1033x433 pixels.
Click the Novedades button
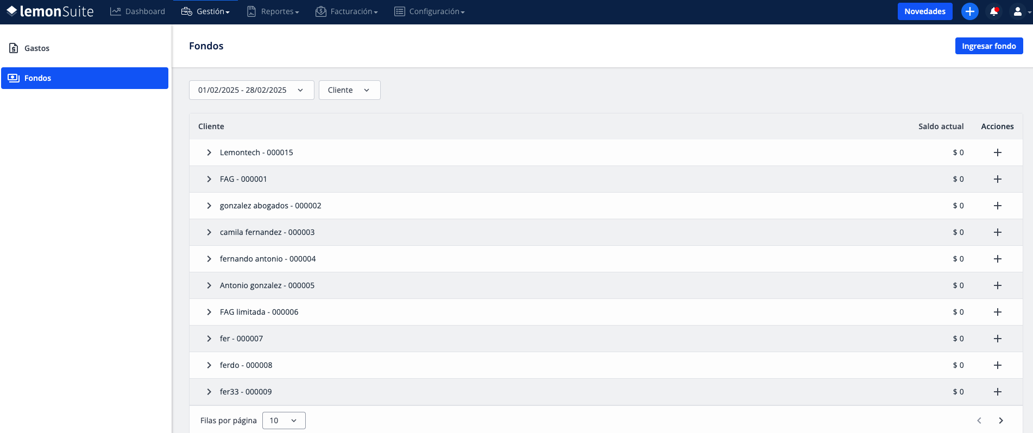(x=925, y=11)
